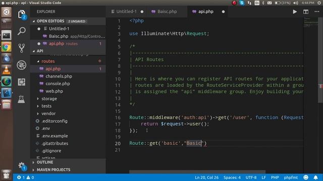Screen dimensions: 323x181
Task: Click the 2 UNSAVED badge
Action: 77,21
